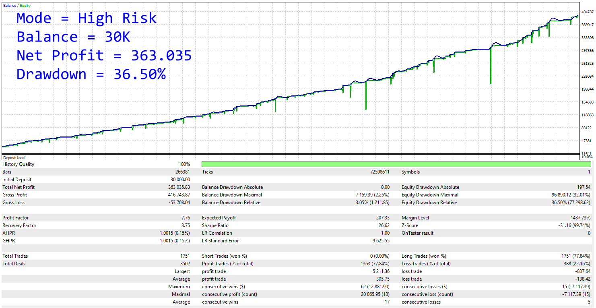Click the Total Net Profit value 363 035.83
This screenshot has width=596, height=308.
179,187
